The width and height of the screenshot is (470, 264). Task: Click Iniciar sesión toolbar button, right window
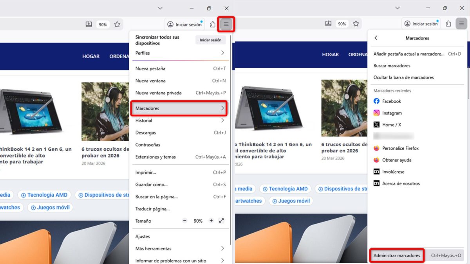click(421, 24)
